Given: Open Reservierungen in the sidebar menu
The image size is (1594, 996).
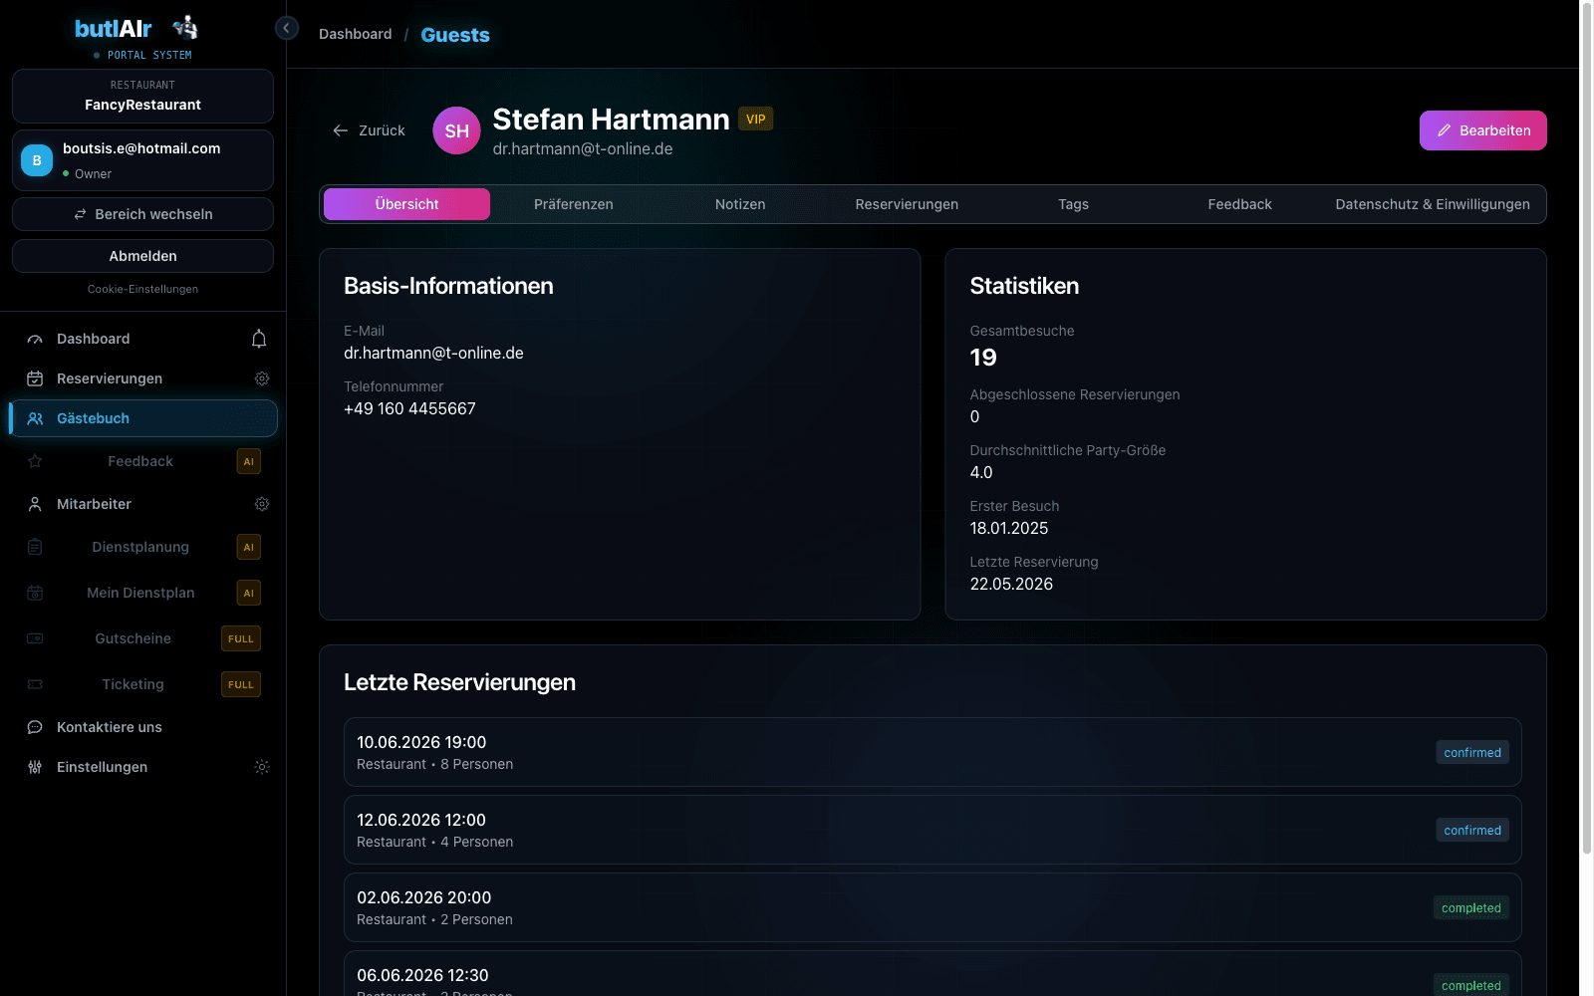Looking at the screenshot, I should tap(110, 378).
